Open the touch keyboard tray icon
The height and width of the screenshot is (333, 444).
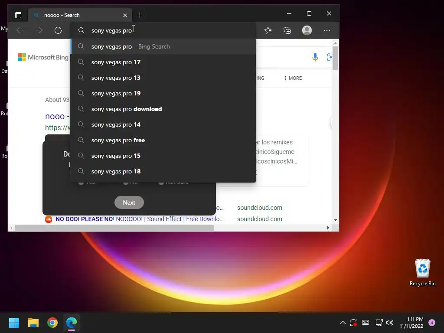366,323
